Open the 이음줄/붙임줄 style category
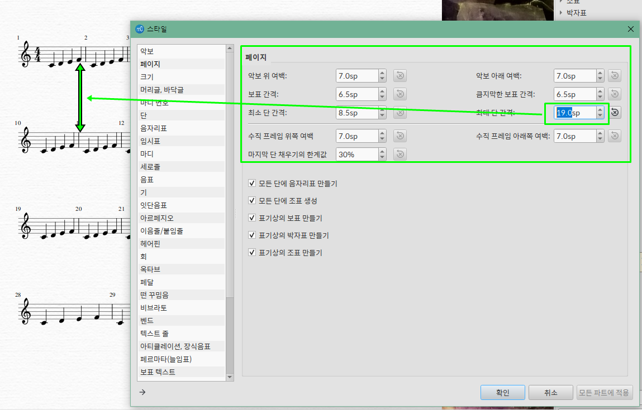 click(182, 231)
